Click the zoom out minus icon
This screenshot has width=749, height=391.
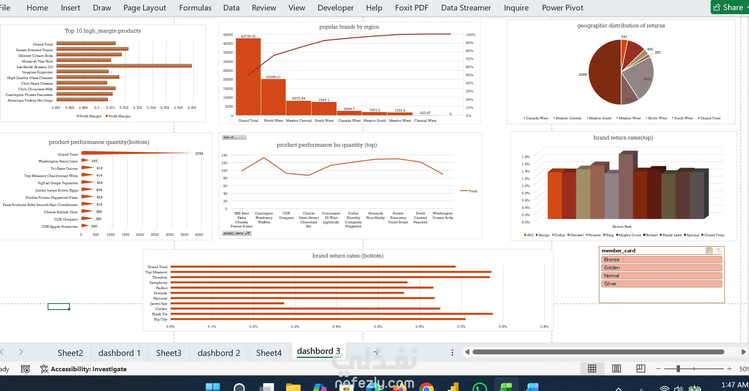pos(659,369)
